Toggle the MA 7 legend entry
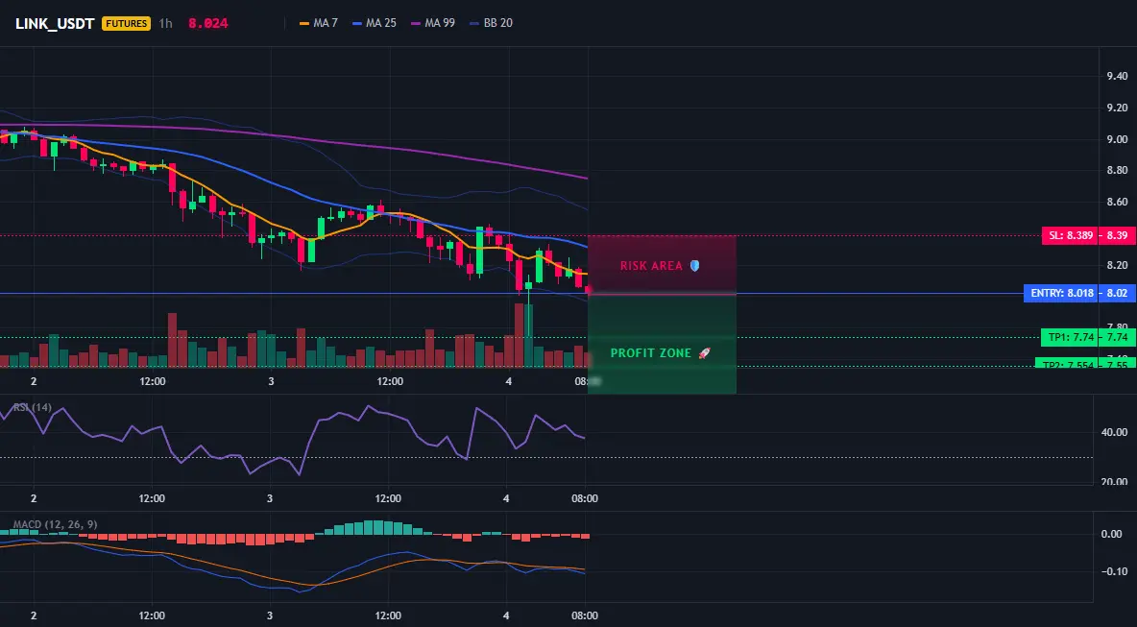 319,23
